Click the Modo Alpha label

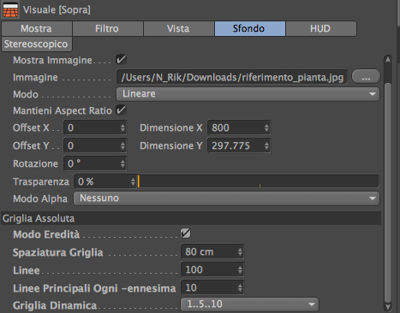coord(40,198)
